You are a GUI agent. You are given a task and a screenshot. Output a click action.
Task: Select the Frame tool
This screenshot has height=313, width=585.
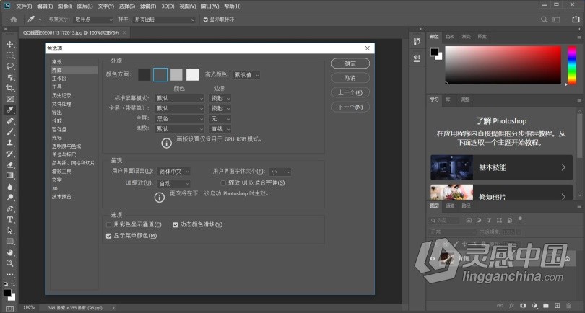pos(10,99)
